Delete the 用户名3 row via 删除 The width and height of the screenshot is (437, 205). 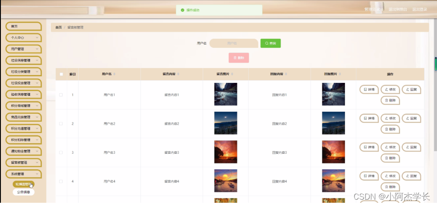390,158
